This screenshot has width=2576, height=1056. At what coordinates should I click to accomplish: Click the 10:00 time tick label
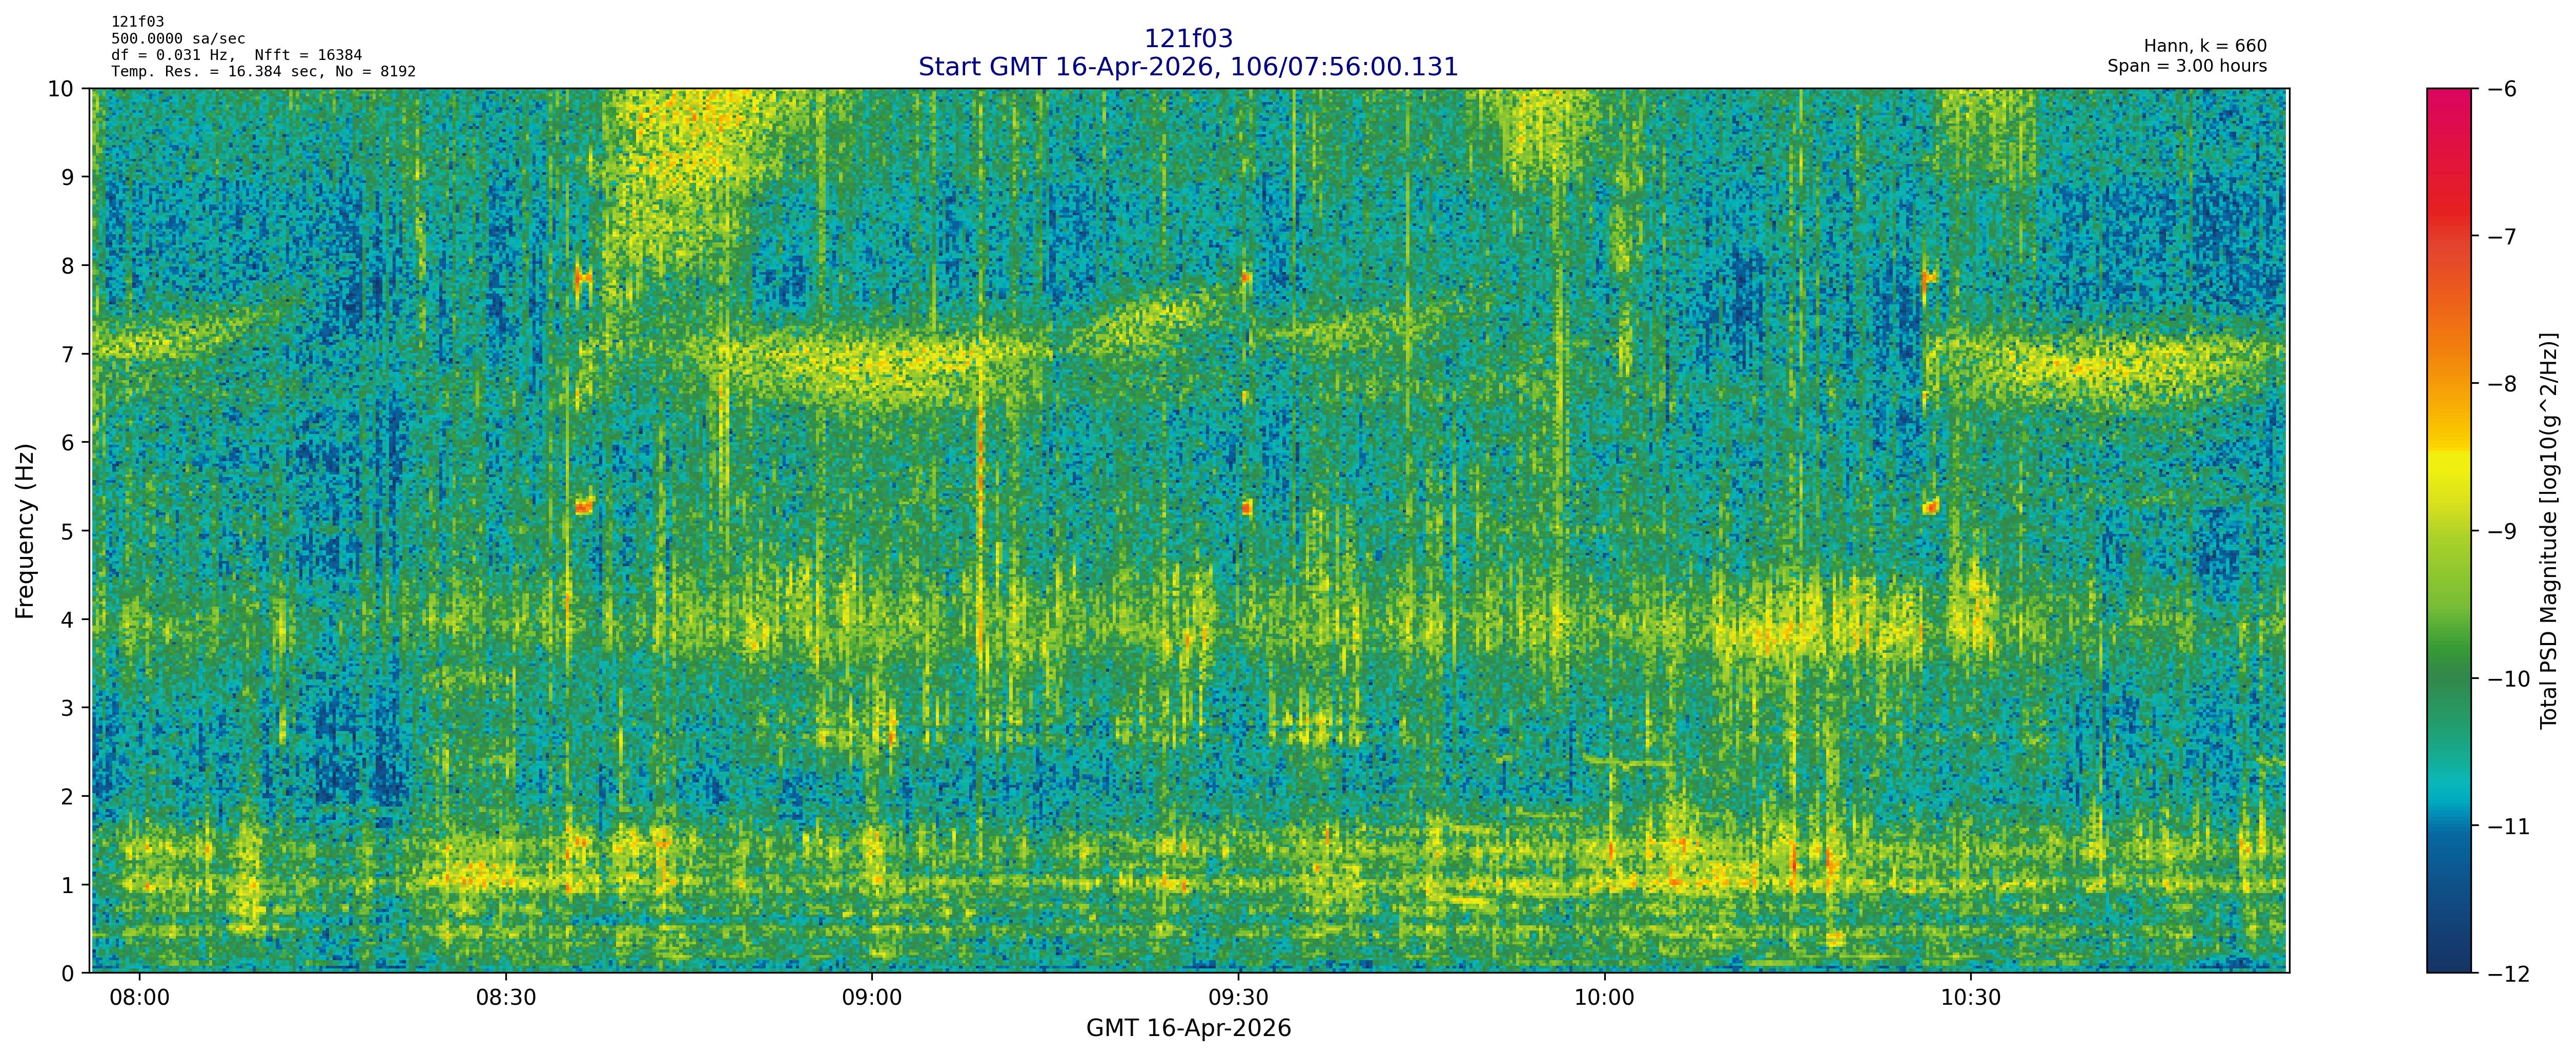[1604, 998]
